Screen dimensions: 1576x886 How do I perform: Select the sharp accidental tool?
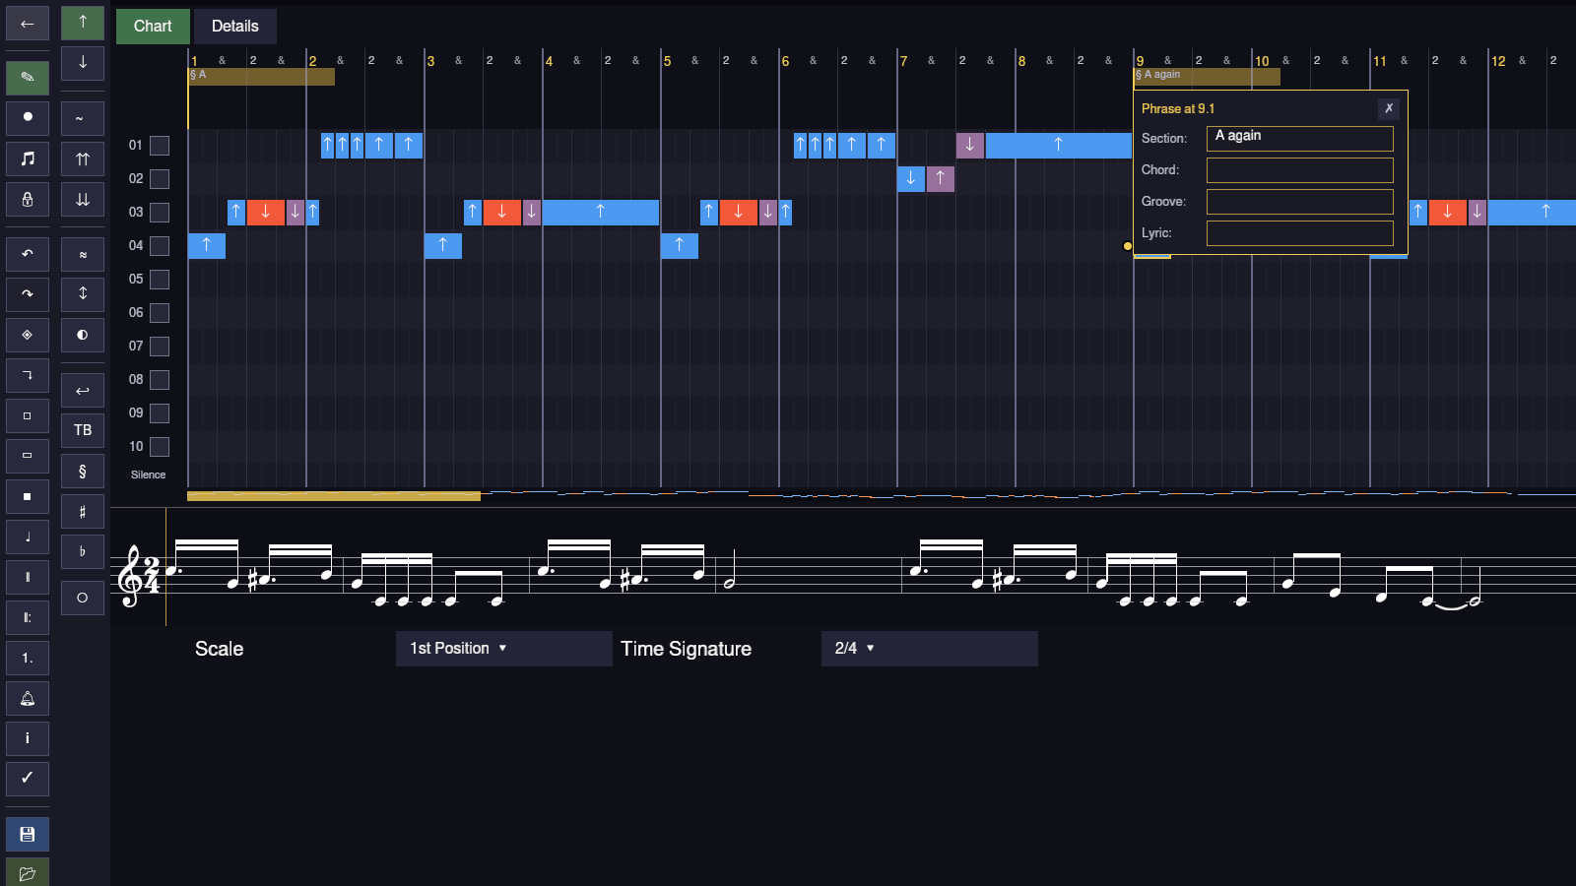[x=83, y=512]
